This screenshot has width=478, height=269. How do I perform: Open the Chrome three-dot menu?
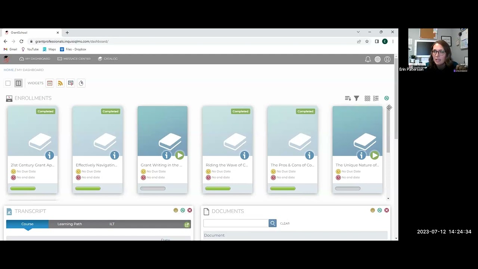393,41
